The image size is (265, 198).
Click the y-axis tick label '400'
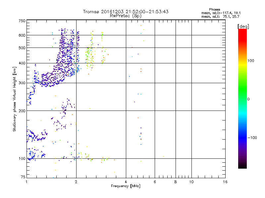pyautogui.click(x=22, y=63)
